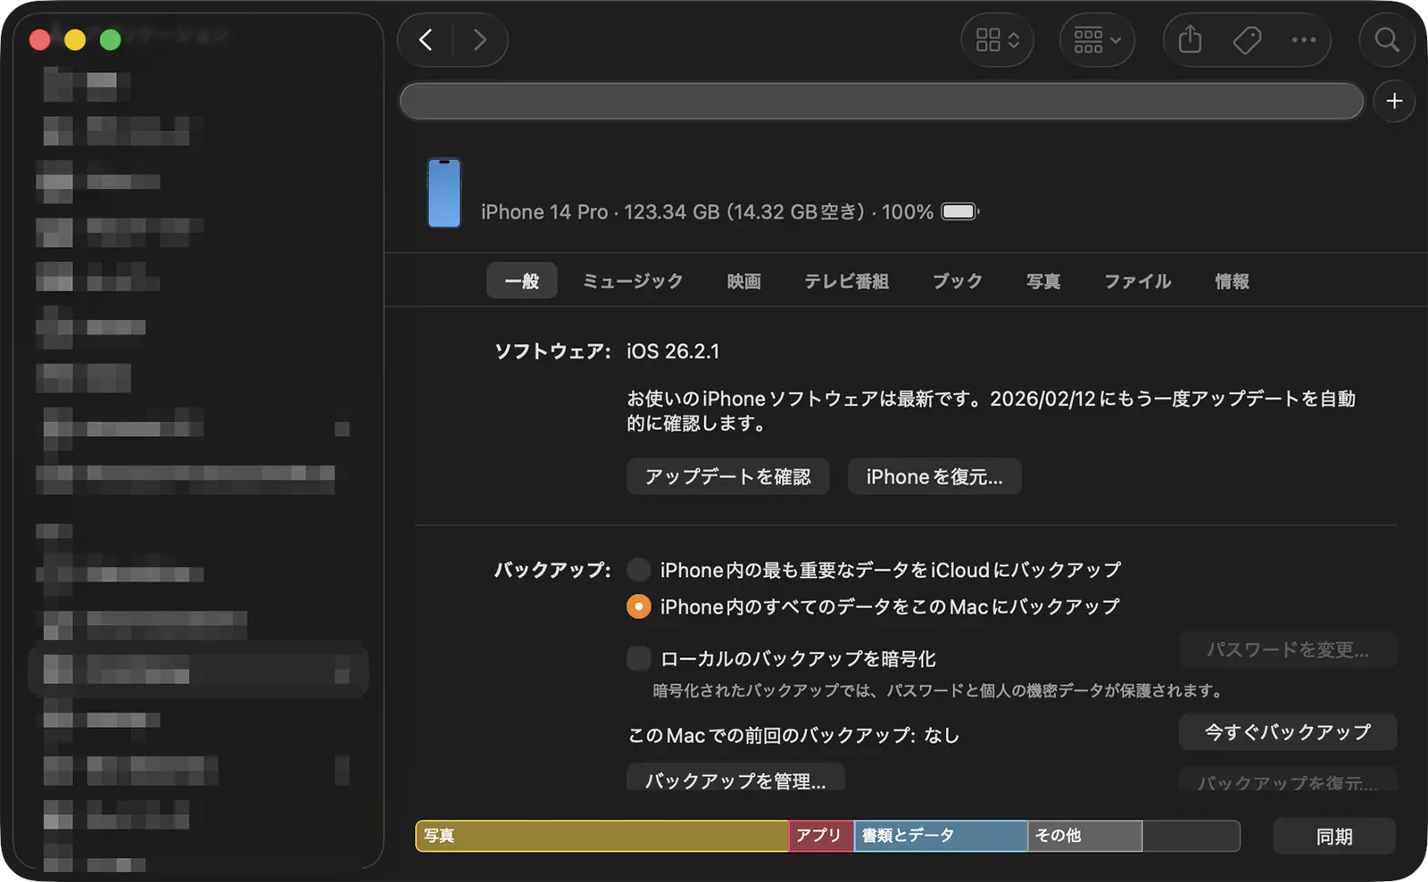The height and width of the screenshot is (882, 1428).
Task: Open a new tab with the plus icon
Action: click(1393, 101)
